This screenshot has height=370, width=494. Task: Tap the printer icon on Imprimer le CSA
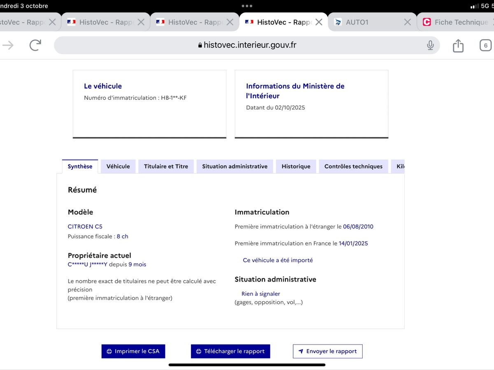(x=109, y=351)
